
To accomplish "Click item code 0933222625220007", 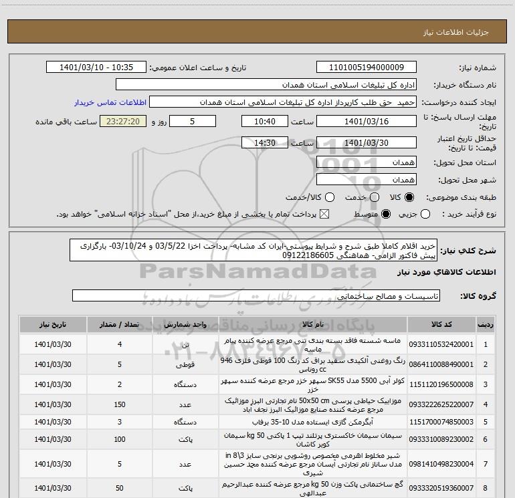I will (441, 404).
